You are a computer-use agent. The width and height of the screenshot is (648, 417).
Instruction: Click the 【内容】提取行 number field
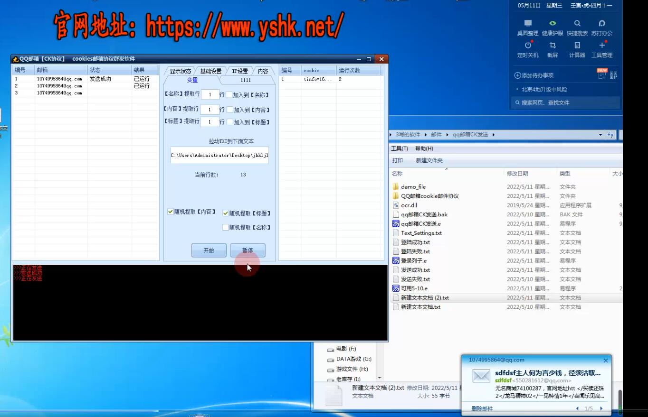pyautogui.click(x=210, y=110)
